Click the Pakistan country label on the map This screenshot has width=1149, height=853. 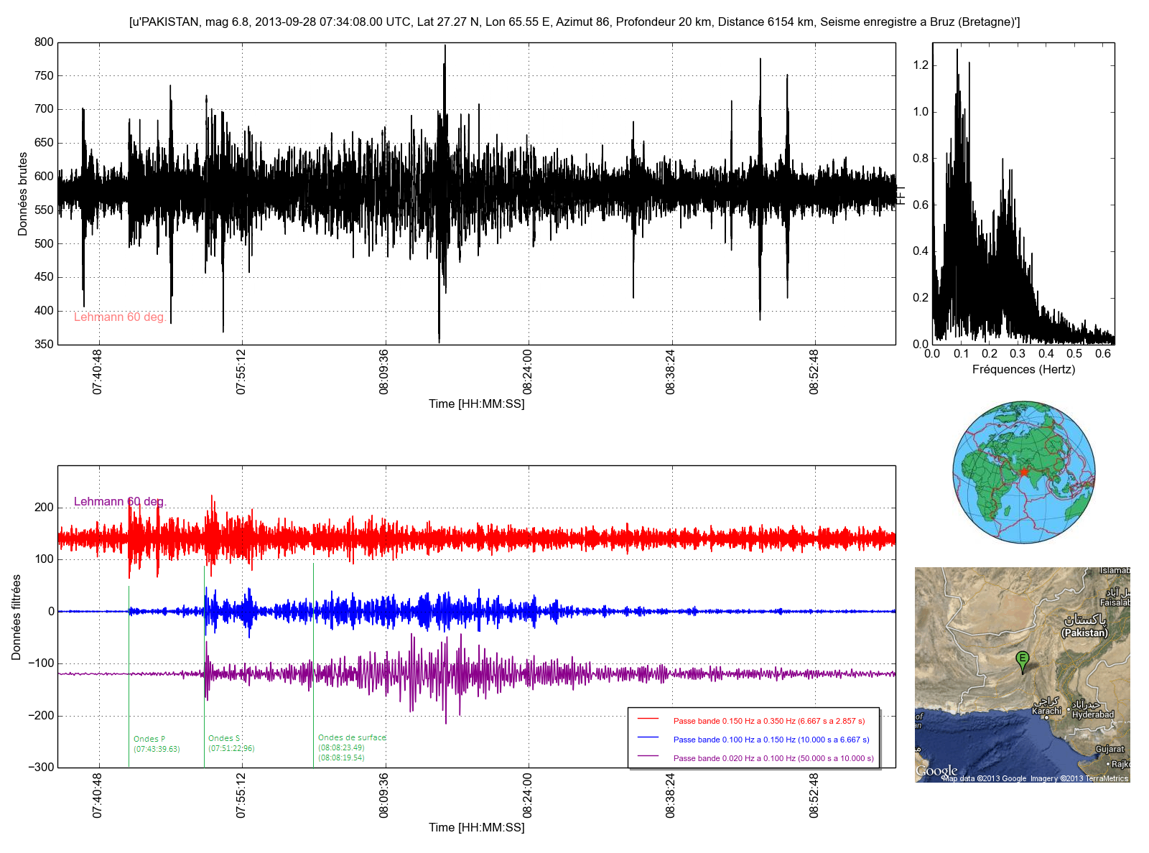tap(1084, 633)
